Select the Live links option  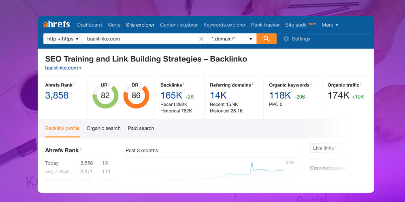coord(324,148)
